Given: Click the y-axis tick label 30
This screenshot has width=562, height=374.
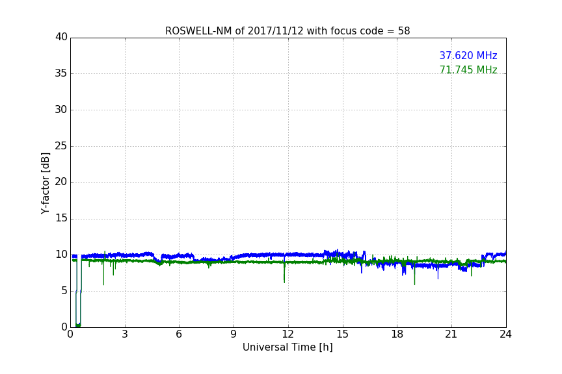Looking at the screenshot, I should 61,110.
